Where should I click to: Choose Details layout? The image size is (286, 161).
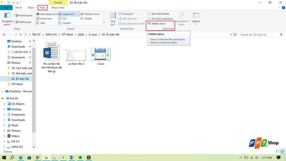(86, 19)
